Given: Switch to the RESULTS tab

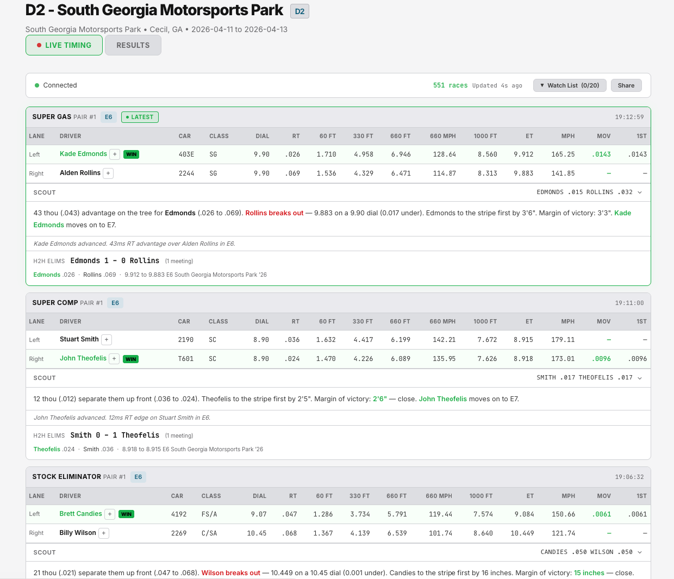Looking at the screenshot, I should tap(133, 45).
